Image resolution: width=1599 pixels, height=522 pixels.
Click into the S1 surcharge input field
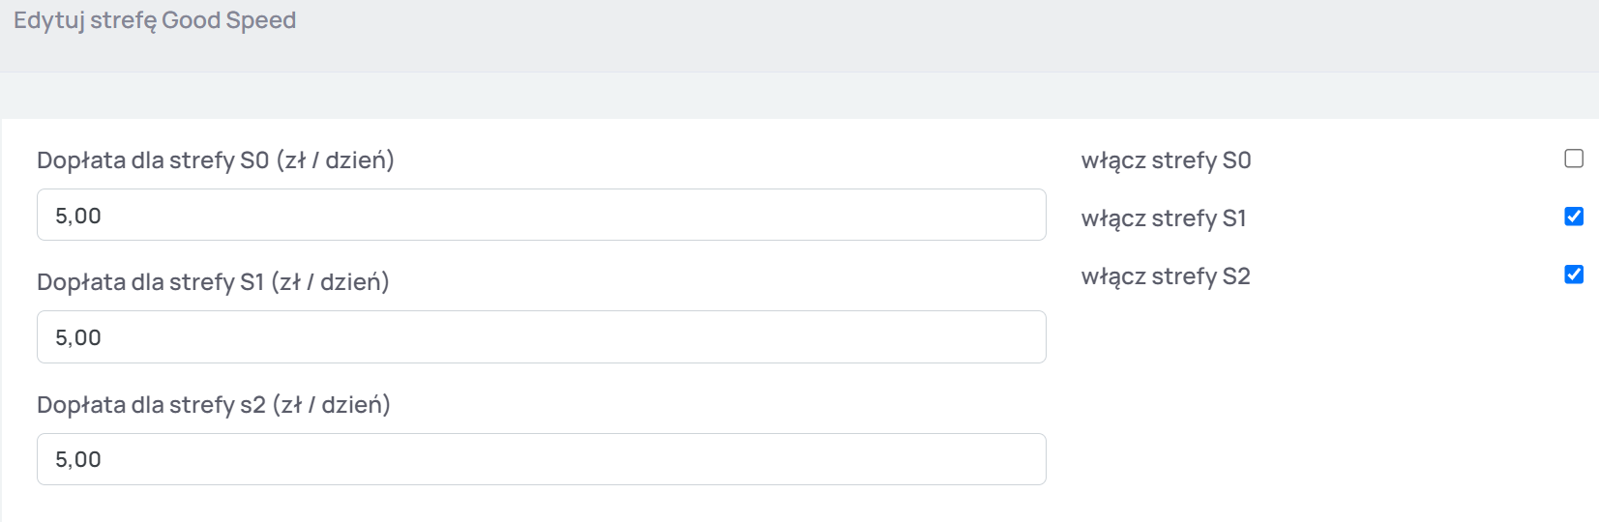(x=542, y=336)
